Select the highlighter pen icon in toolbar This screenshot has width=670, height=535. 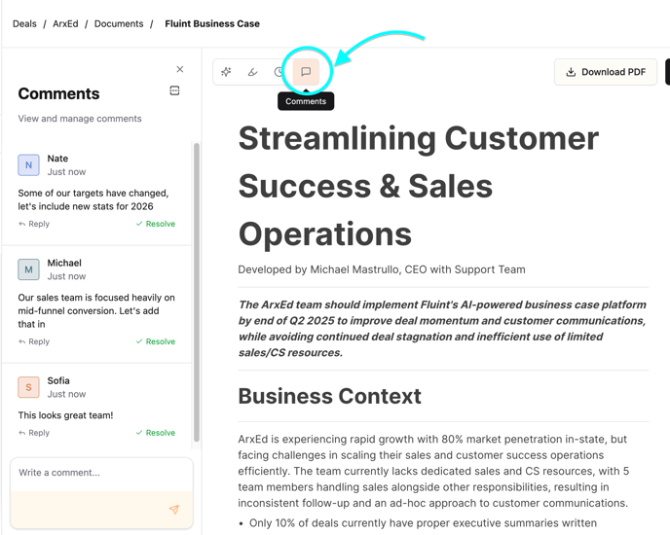click(253, 72)
